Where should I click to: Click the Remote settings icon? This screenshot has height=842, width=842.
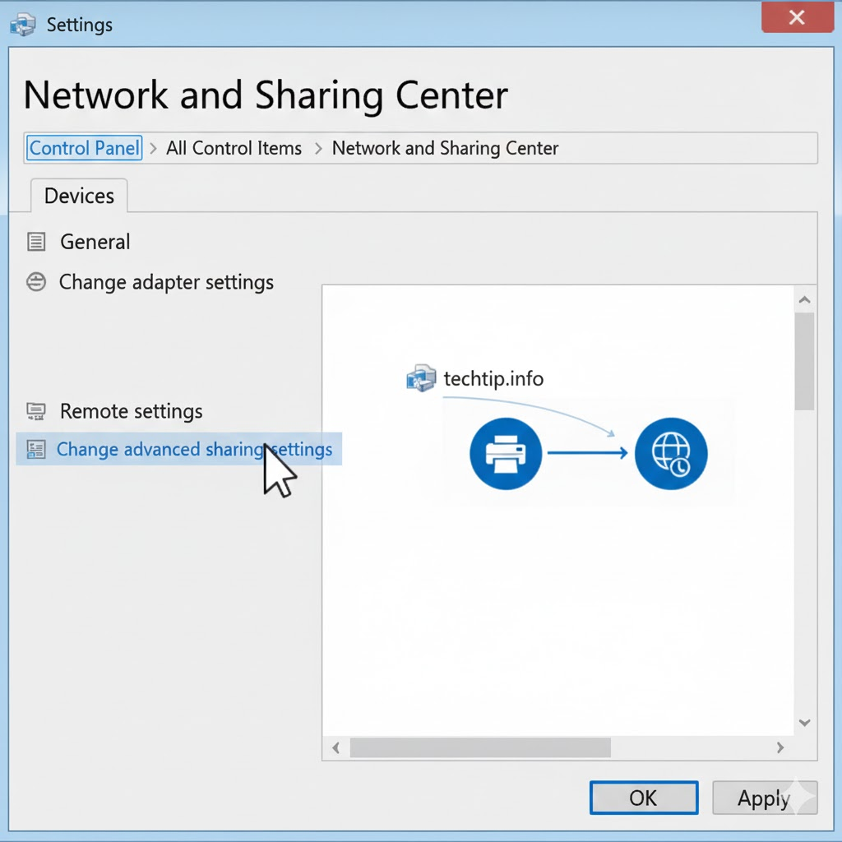36,411
